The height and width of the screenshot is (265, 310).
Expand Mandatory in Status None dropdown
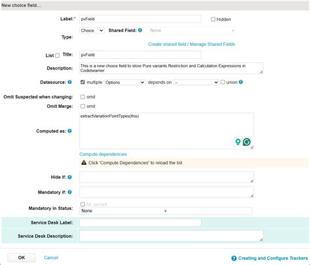tap(165, 211)
